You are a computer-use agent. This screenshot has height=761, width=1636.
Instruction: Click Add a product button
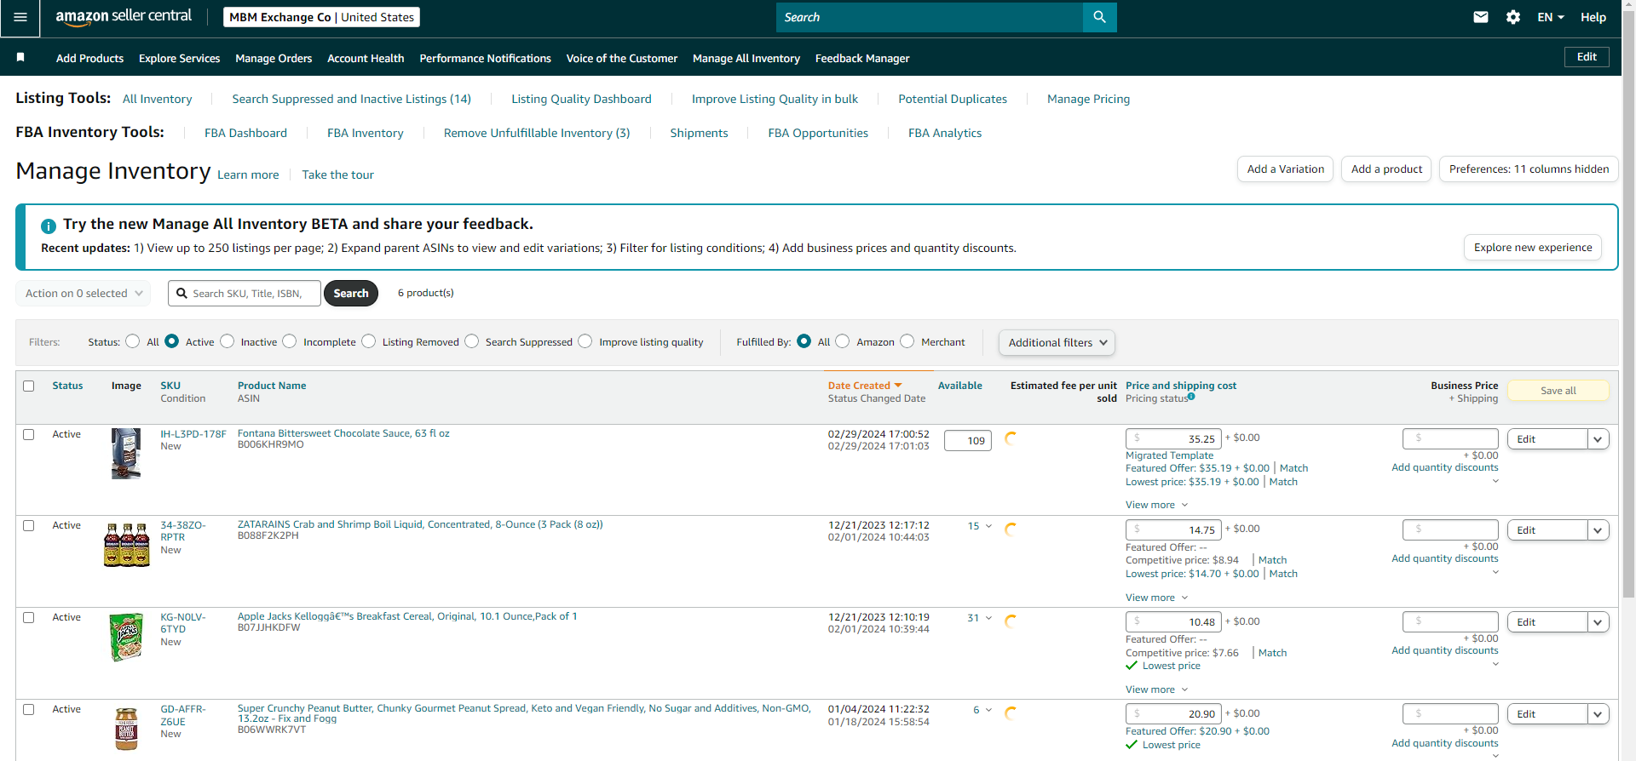(x=1386, y=169)
